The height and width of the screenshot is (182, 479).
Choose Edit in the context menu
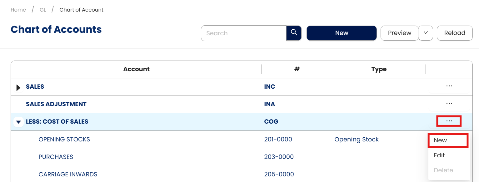439,155
